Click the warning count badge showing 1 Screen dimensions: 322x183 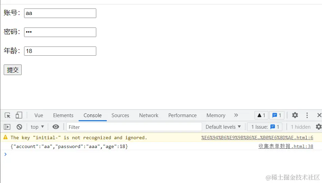click(x=261, y=115)
